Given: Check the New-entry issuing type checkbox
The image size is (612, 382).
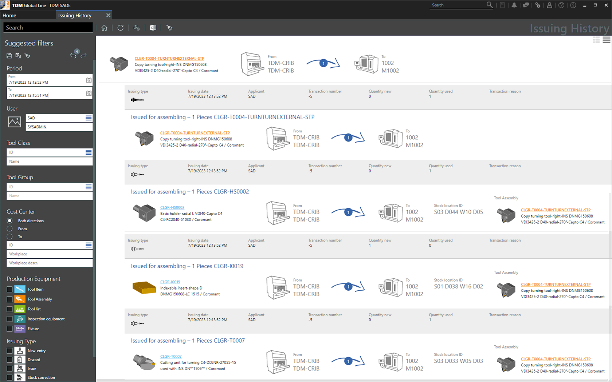Looking at the screenshot, I should pyautogui.click(x=9, y=351).
